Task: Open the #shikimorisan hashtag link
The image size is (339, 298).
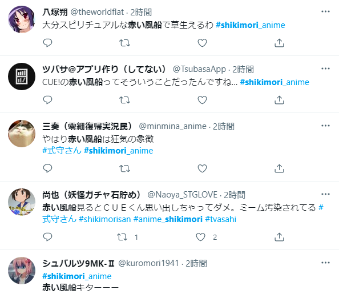Action: coord(105,219)
